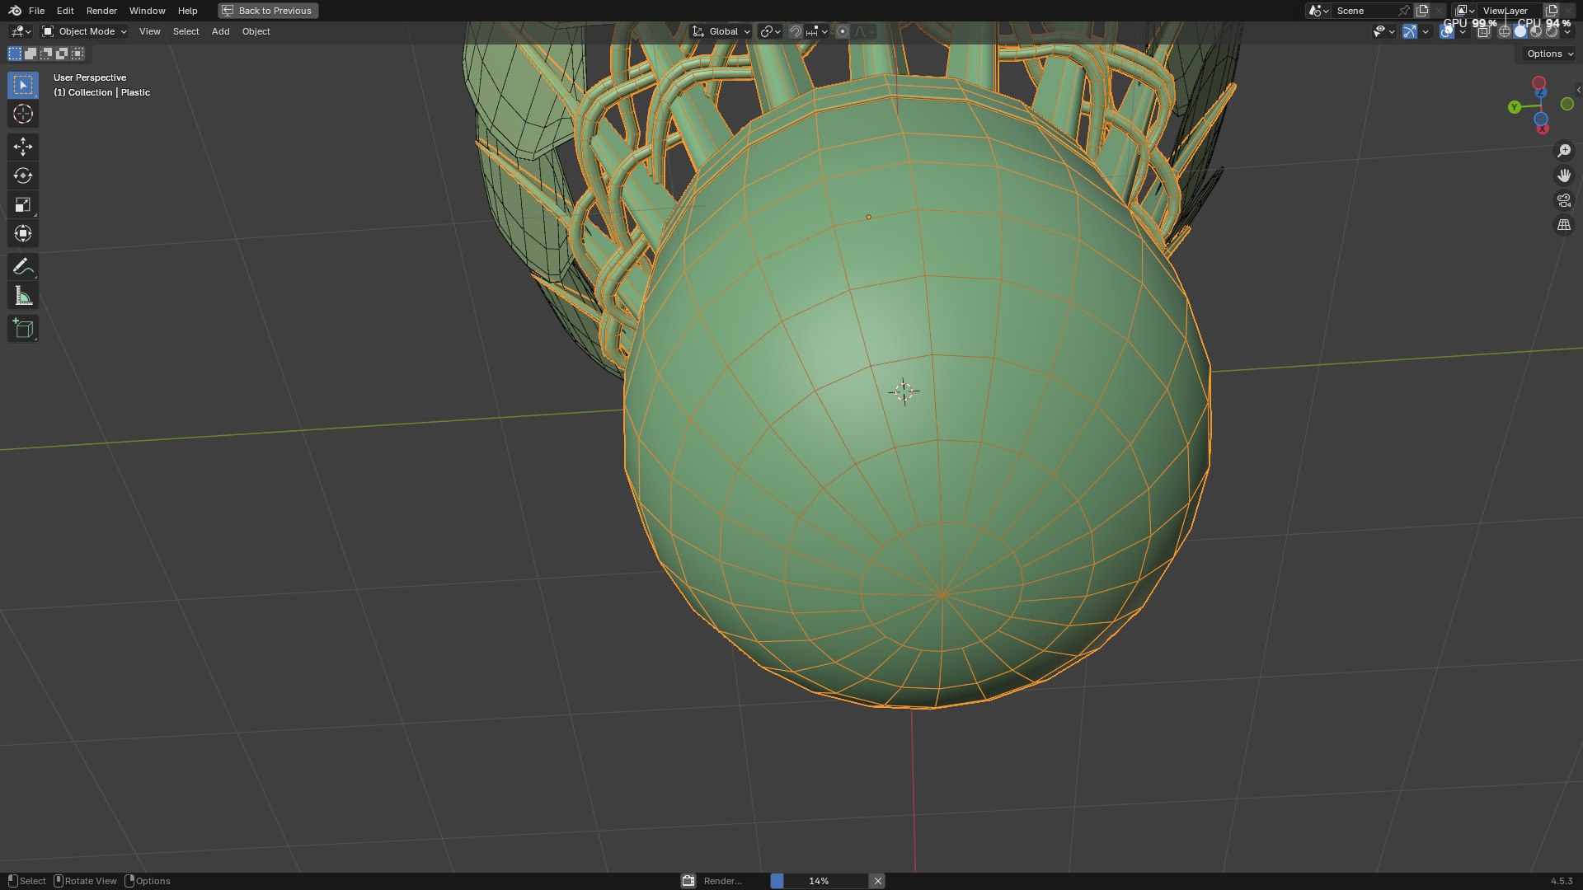Select the Rotate tool
This screenshot has width=1583, height=890.
click(23, 176)
